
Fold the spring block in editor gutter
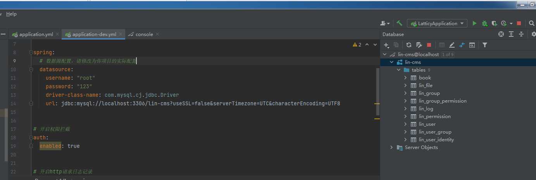pos(31,52)
